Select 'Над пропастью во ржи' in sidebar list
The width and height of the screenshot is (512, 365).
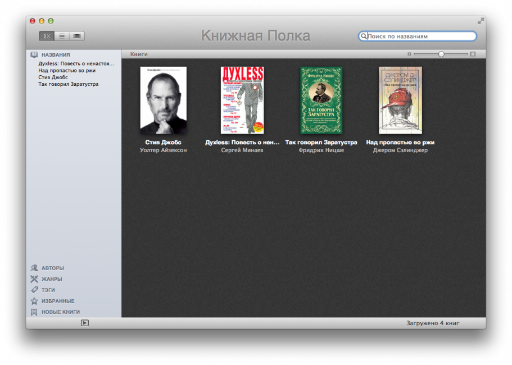tap(67, 71)
